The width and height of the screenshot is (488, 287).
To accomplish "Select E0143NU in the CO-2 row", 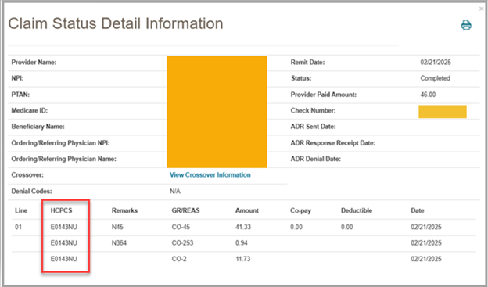I will coord(64,259).
